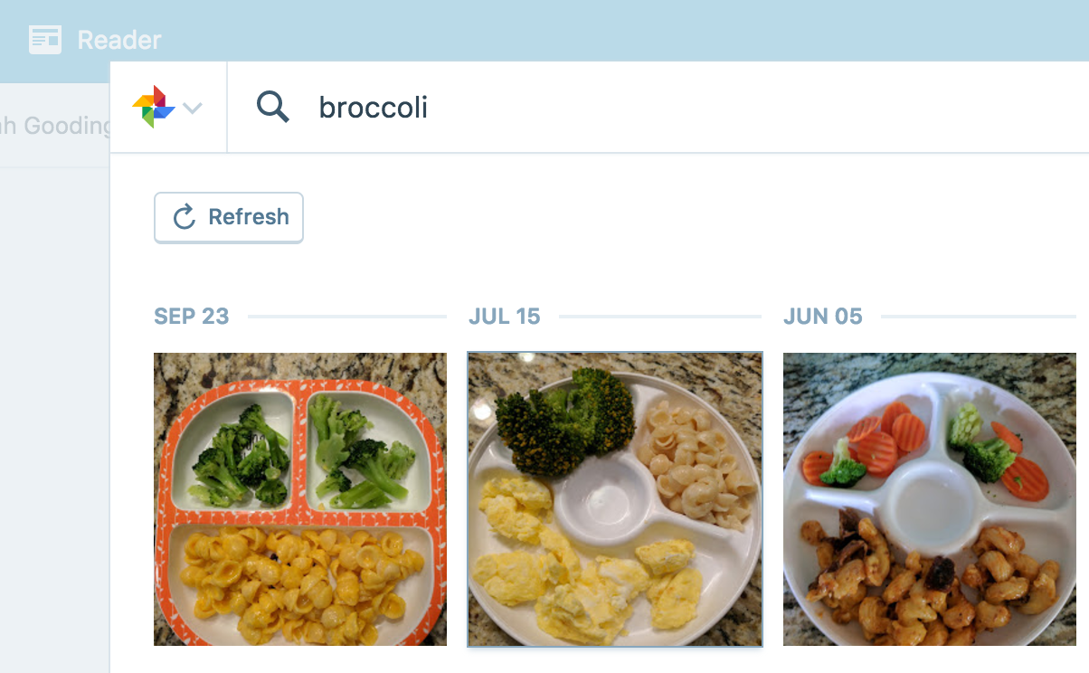This screenshot has height=673, width=1089.
Task: Open the carrots and pasta photo
Action: click(x=930, y=499)
